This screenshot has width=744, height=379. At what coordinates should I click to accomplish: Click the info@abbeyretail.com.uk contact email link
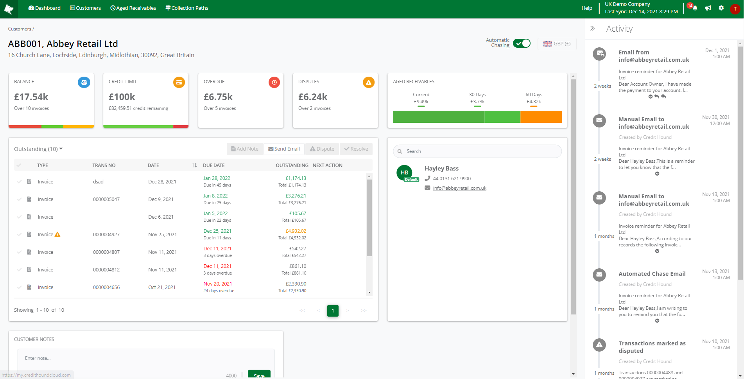[459, 188]
